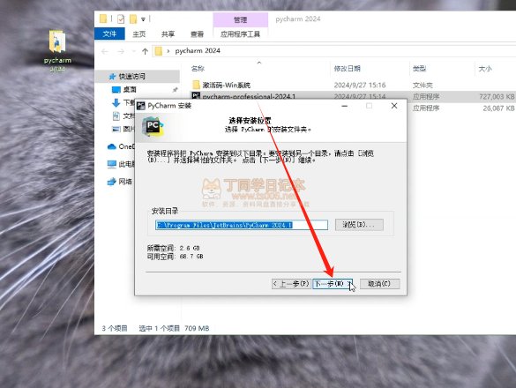Click the OneDrive cloud icon
The height and width of the screenshot is (388, 516).
pos(112,146)
